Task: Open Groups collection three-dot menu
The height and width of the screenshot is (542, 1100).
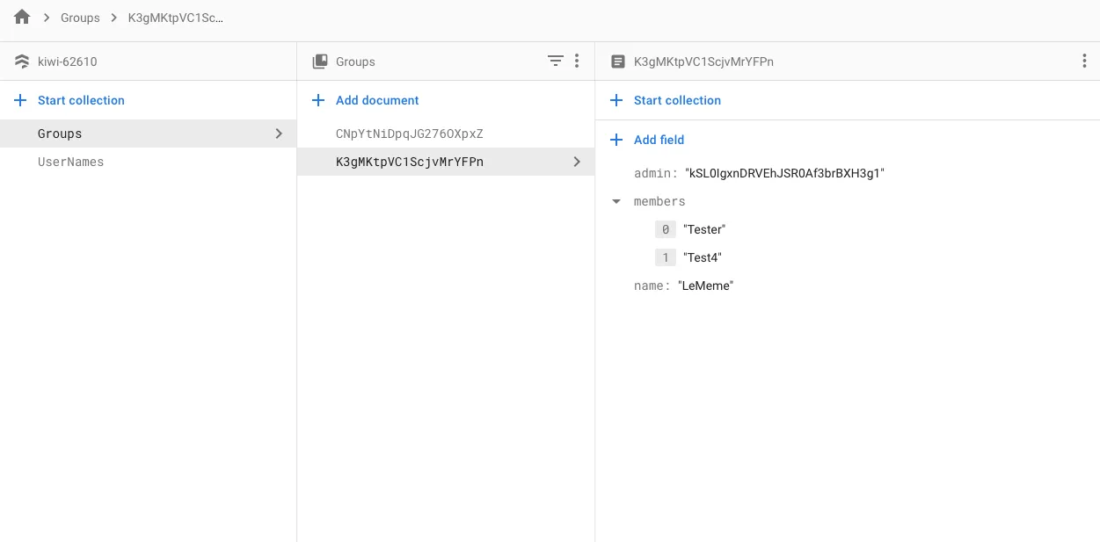Action: pos(577,61)
